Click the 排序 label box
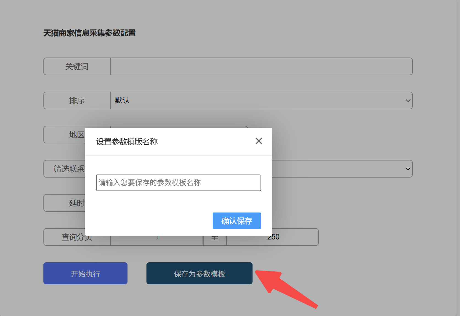The height and width of the screenshot is (316, 460). (77, 100)
